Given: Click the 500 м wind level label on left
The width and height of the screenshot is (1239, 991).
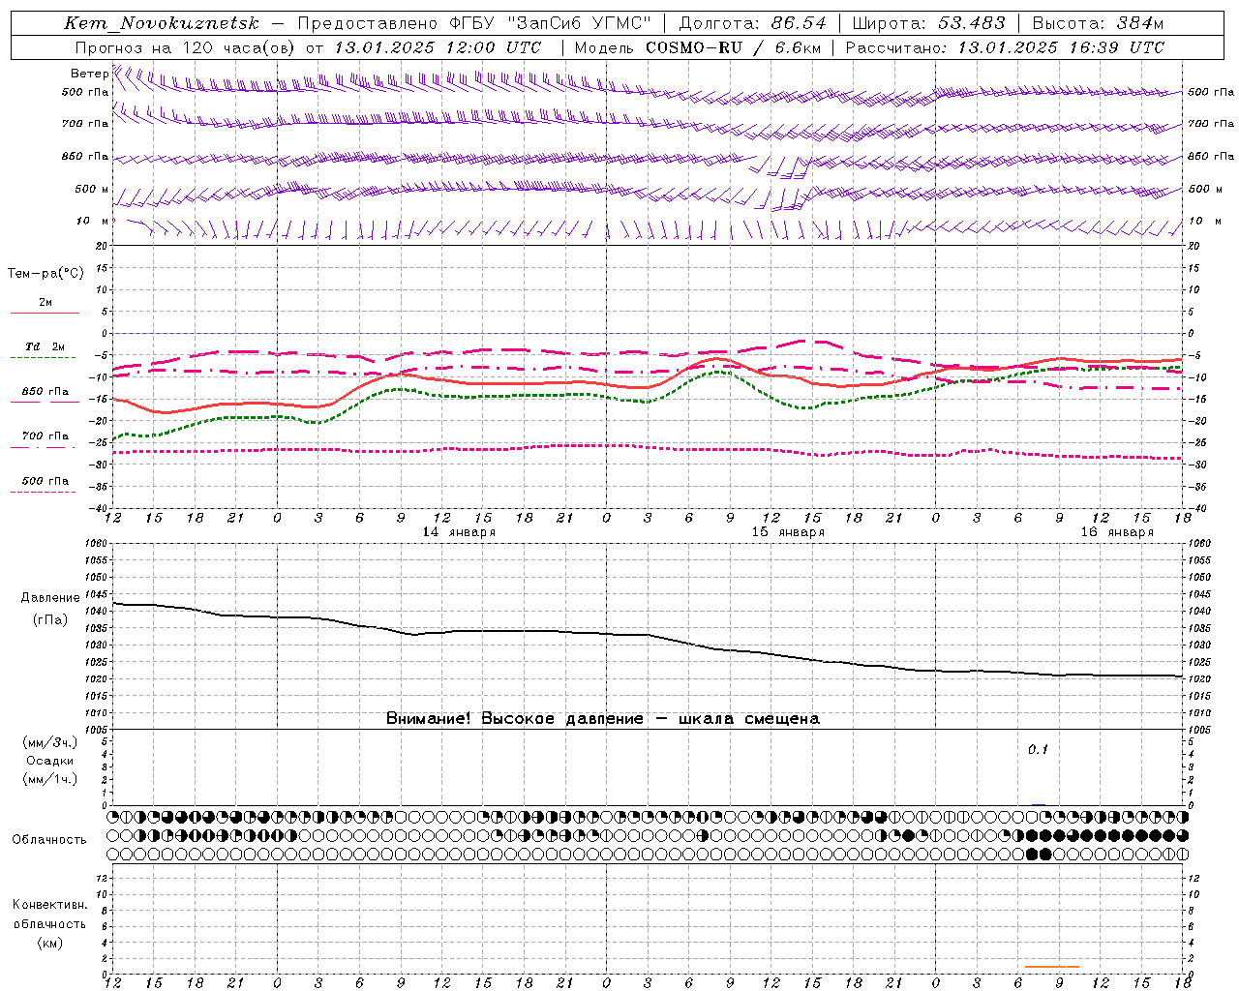Looking at the screenshot, I should 92,189.
